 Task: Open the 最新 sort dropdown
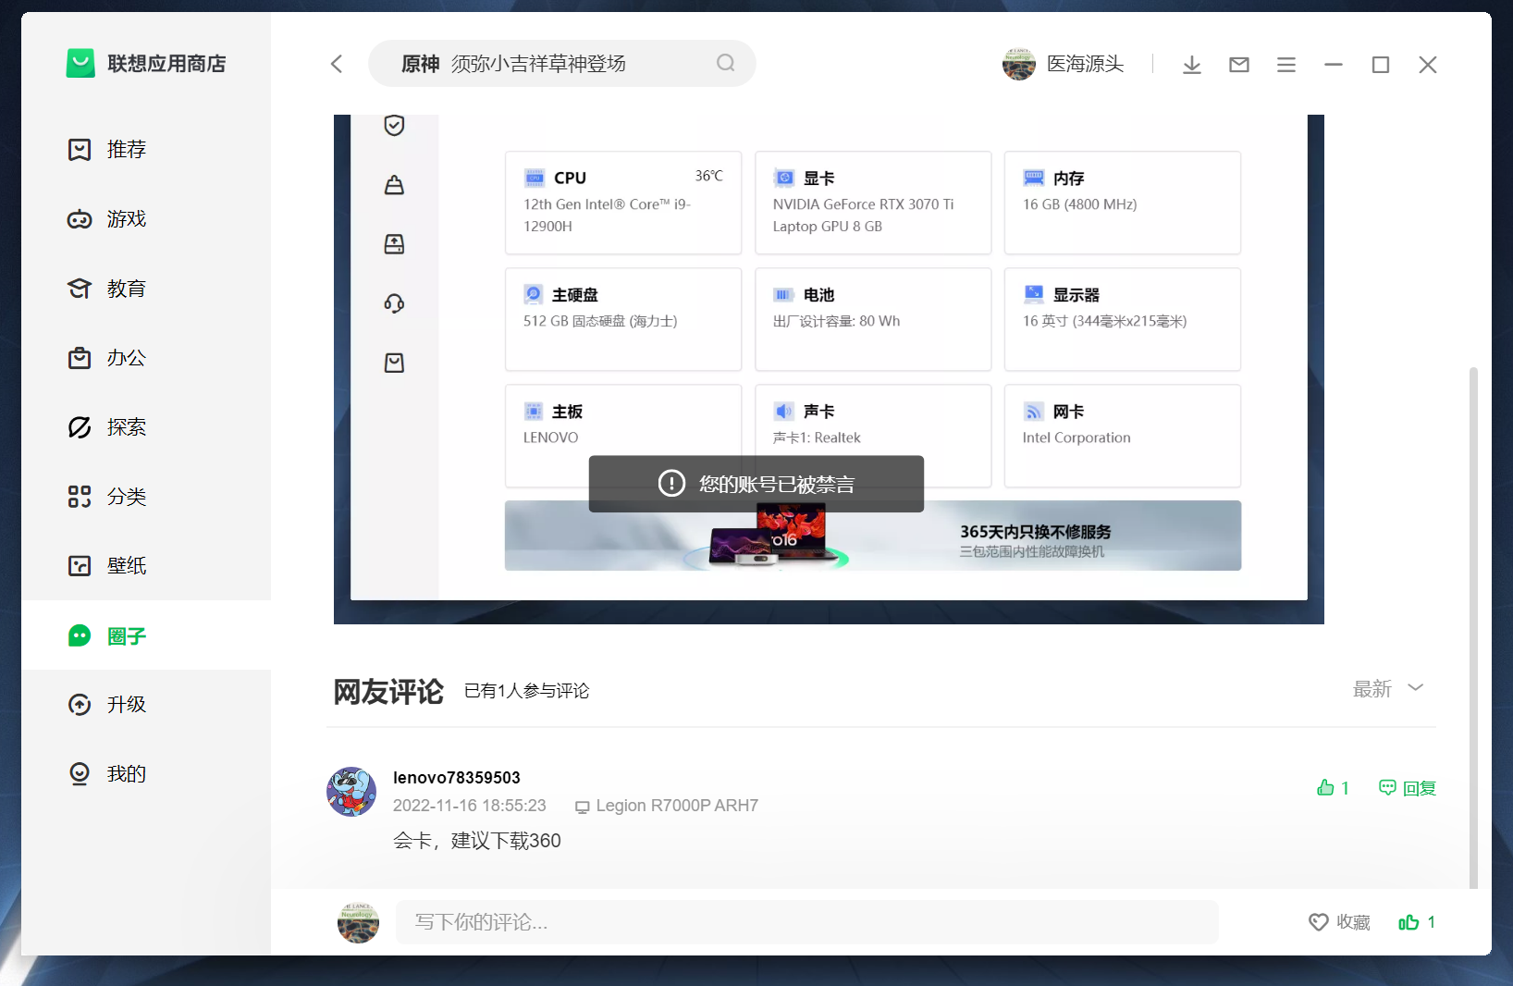click(1388, 689)
